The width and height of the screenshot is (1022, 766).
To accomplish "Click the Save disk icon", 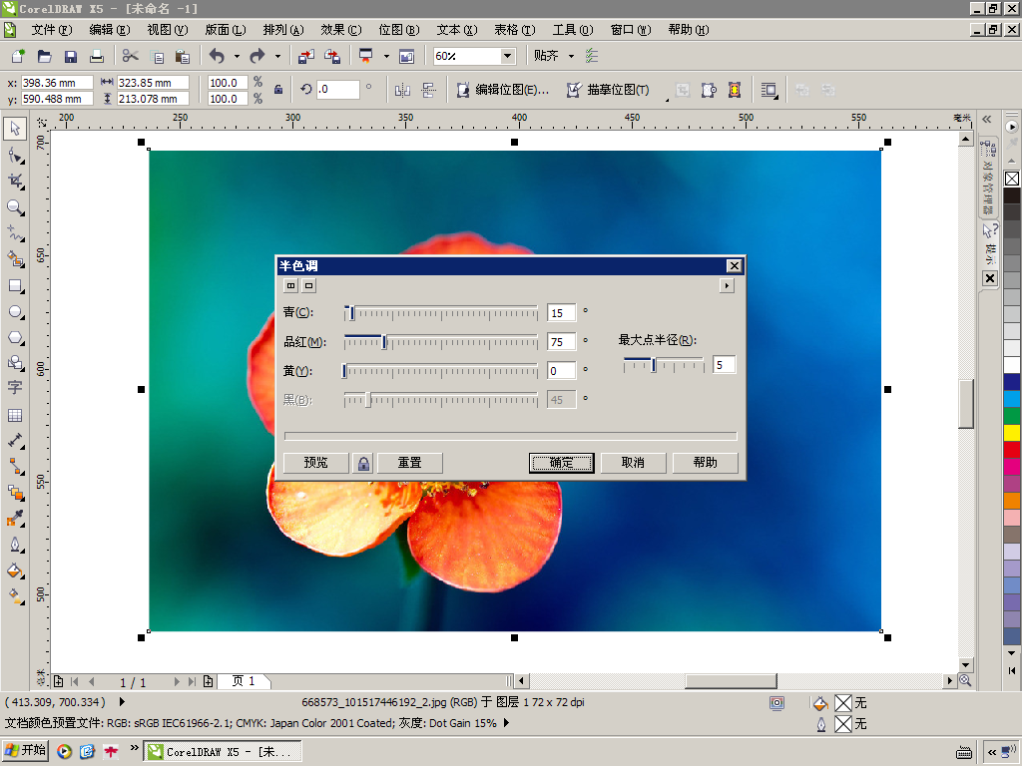I will (71, 56).
